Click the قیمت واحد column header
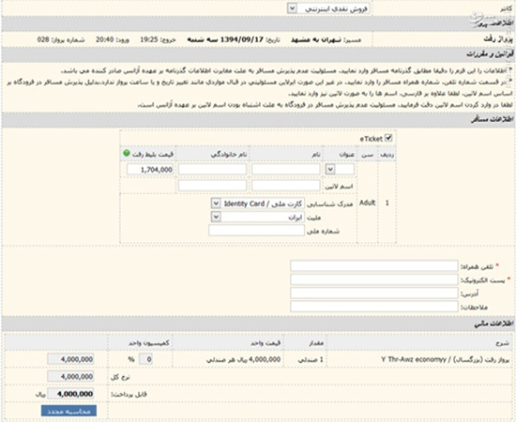The image size is (516, 422). pos(266,343)
